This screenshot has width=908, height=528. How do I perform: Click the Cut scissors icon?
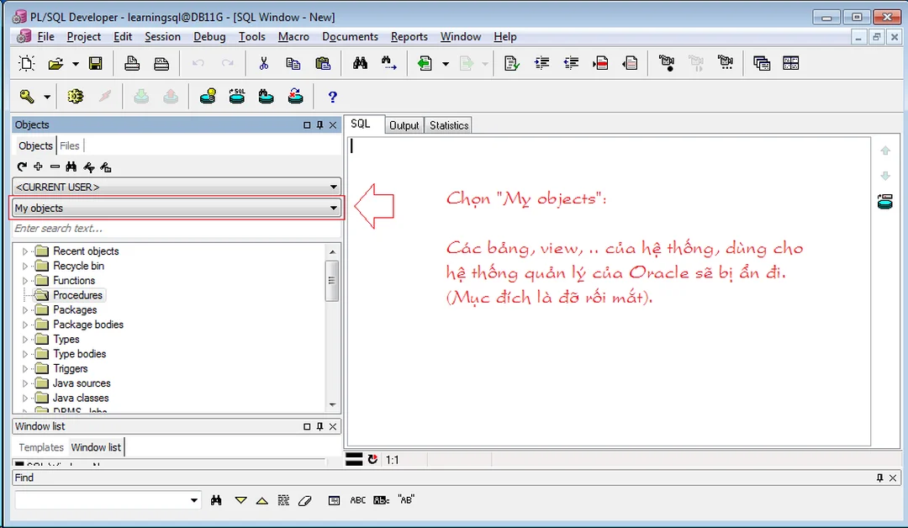(x=264, y=63)
